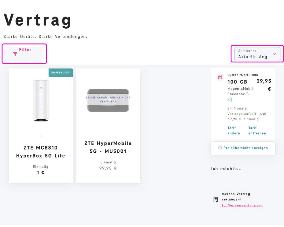
Task: Click the info icon beside Preisübersicht anzeigen
Action: 220,148
